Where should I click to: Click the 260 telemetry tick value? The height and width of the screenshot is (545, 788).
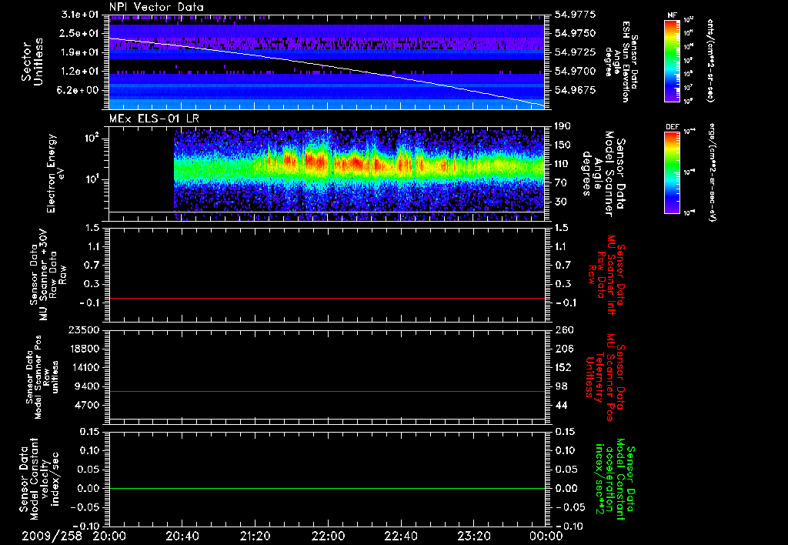pos(563,329)
